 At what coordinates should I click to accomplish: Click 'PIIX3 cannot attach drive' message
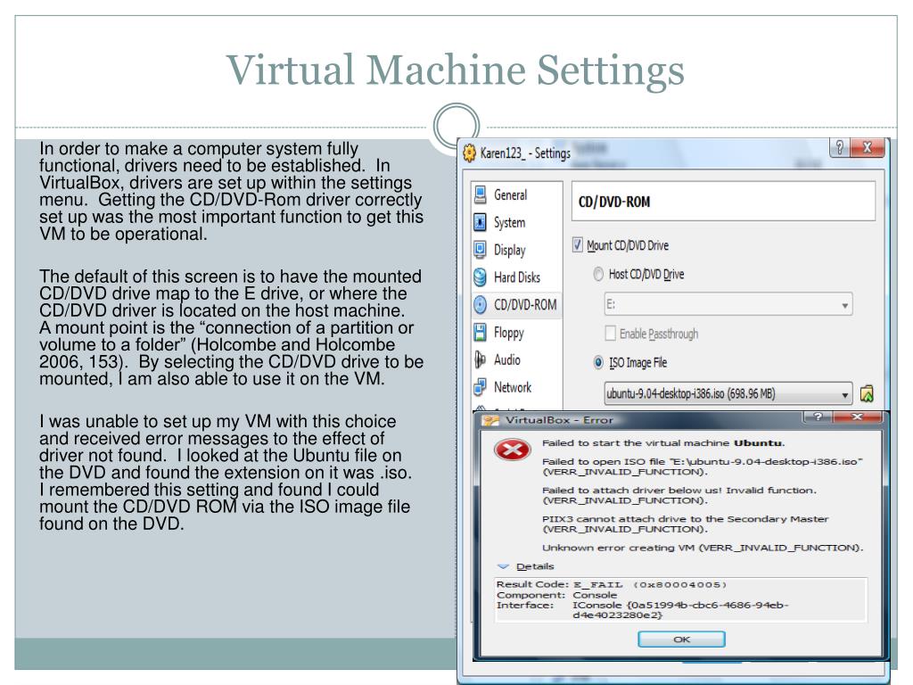[x=685, y=524]
